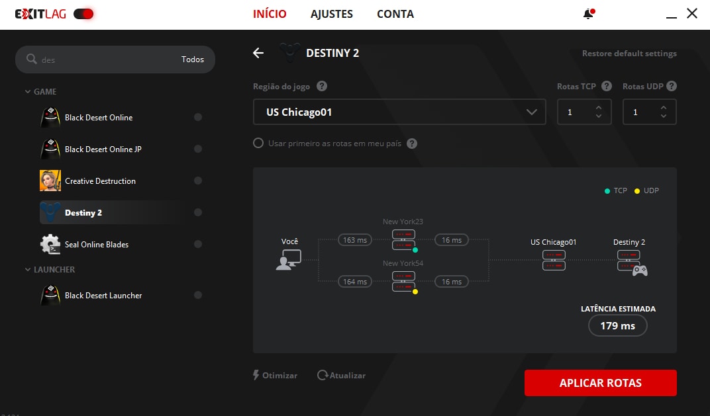Click help icon next to Região do jogo
The height and width of the screenshot is (416, 710).
point(322,87)
